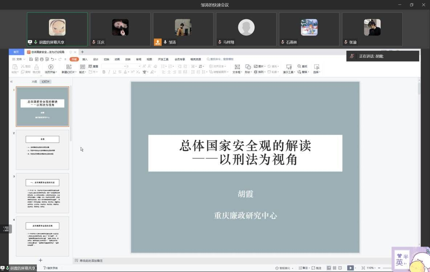430x272 pixels.
Task: Click the find (查找) magnifier icon
Action: click(300, 66)
